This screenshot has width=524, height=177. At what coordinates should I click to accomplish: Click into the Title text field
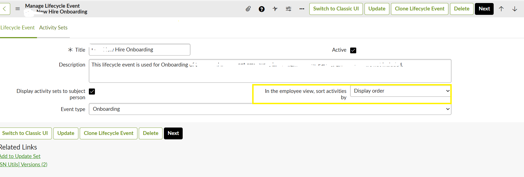(139, 50)
